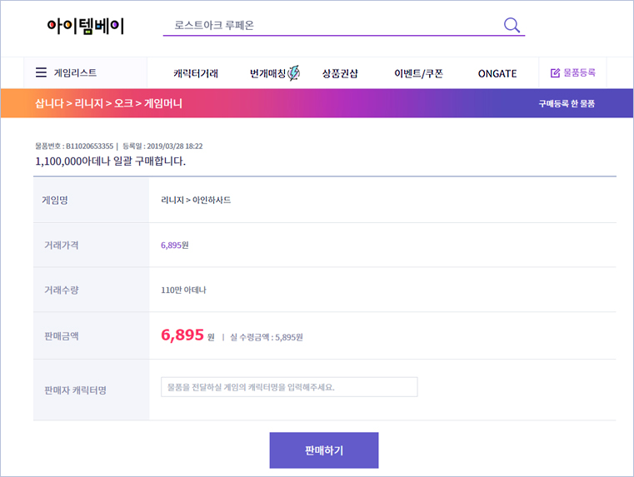
Task: Open the hamburger game list icon
Action: (x=41, y=72)
